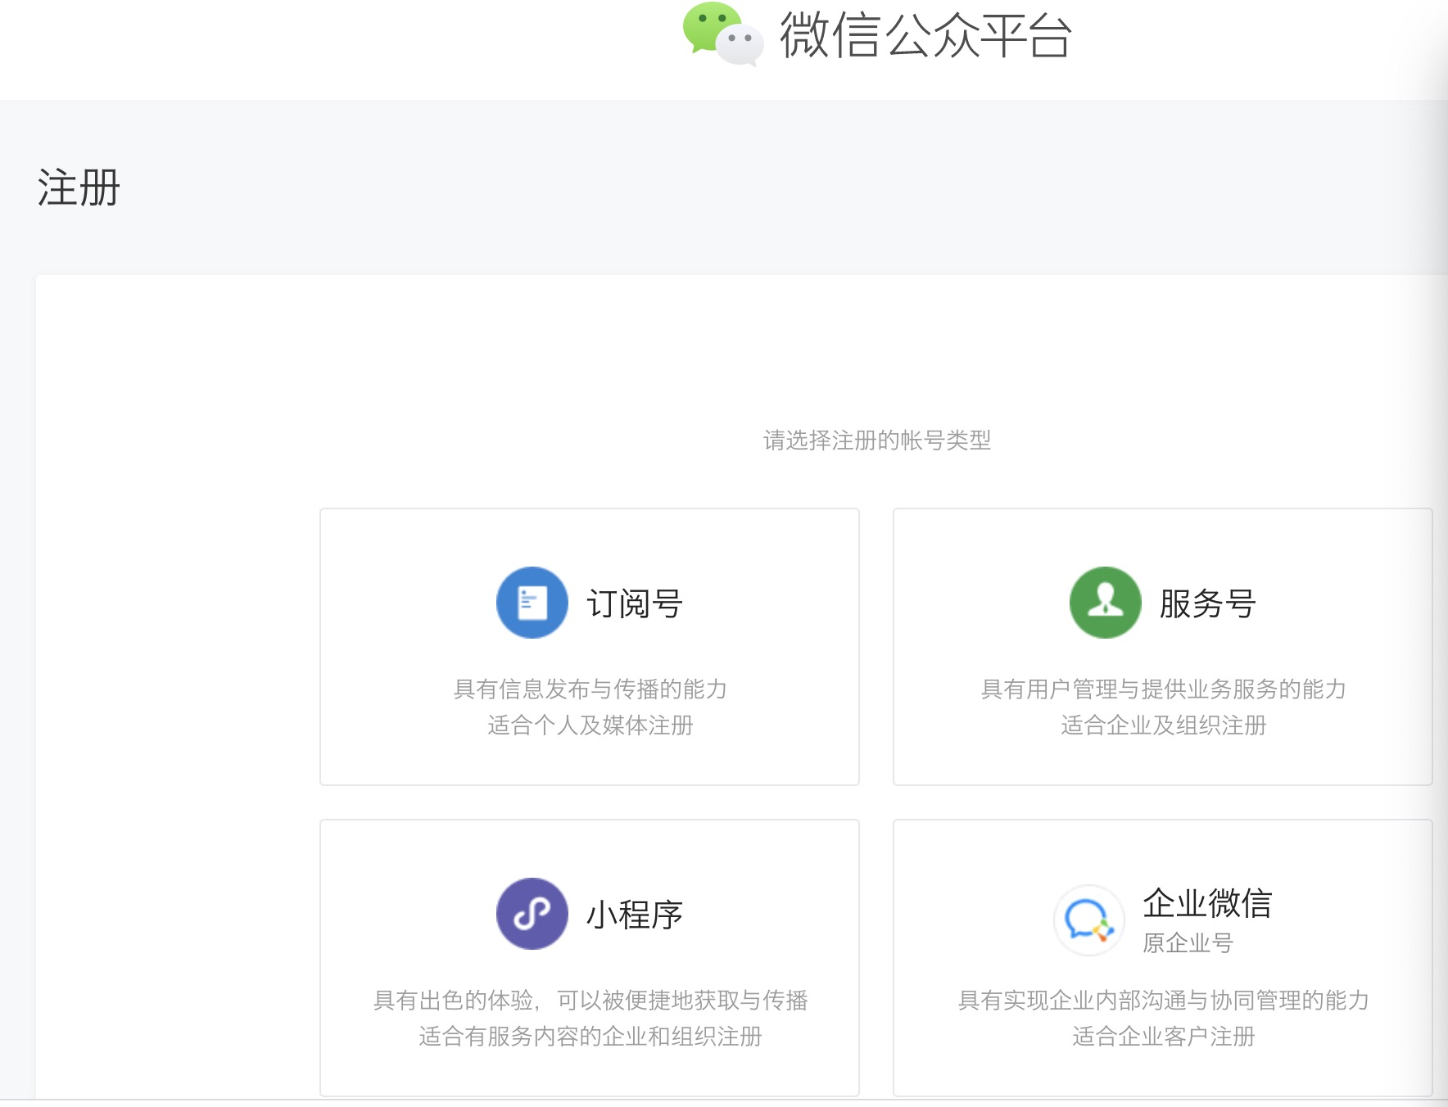Select the 服务号 account type title
The height and width of the screenshot is (1107, 1448).
pyautogui.click(x=1208, y=604)
